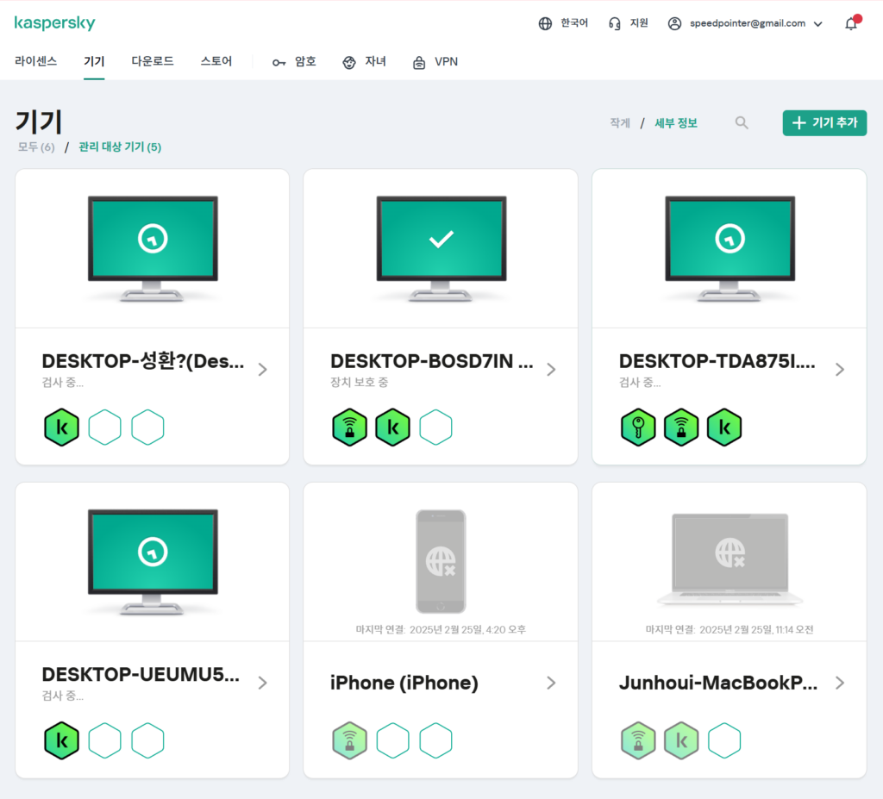
Task: Open DESKTOP-UEUMU5 details chevron
Action: 262,683
